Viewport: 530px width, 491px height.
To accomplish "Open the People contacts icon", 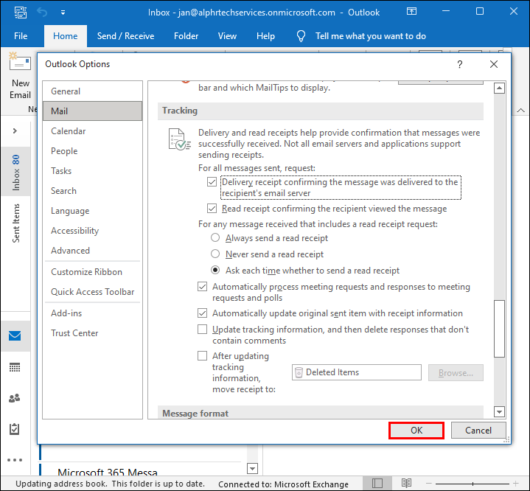I will click(15, 398).
